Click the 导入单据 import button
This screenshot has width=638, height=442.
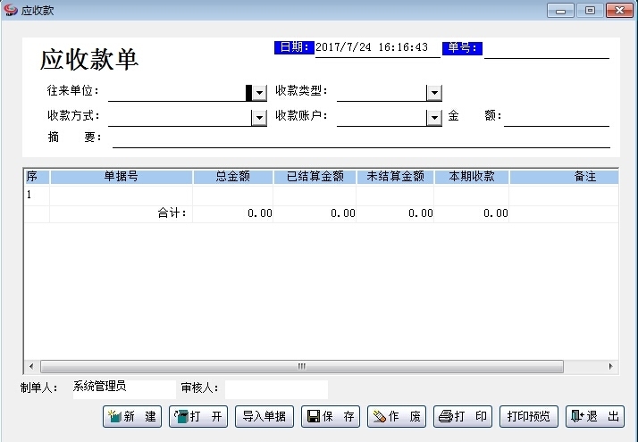[x=264, y=416]
